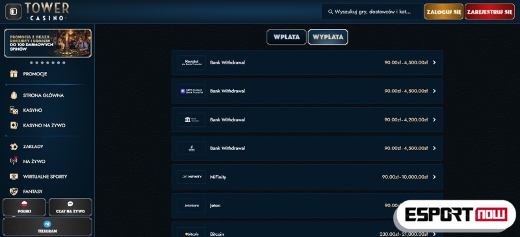This screenshot has height=237, width=520.
Task: Click the fourth Bank Withdrawal logo
Action: (x=192, y=148)
